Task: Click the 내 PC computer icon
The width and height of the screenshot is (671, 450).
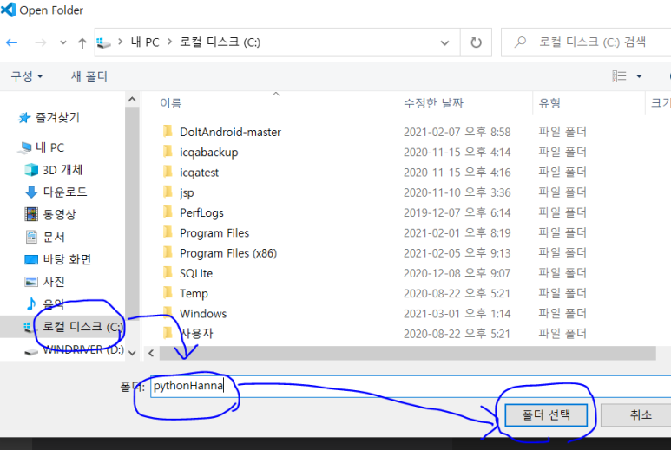Action: pyautogui.click(x=25, y=148)
